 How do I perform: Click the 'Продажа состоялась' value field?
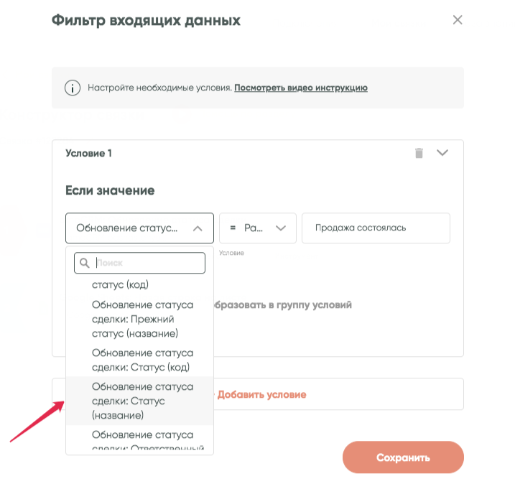[x=376, y=228]
